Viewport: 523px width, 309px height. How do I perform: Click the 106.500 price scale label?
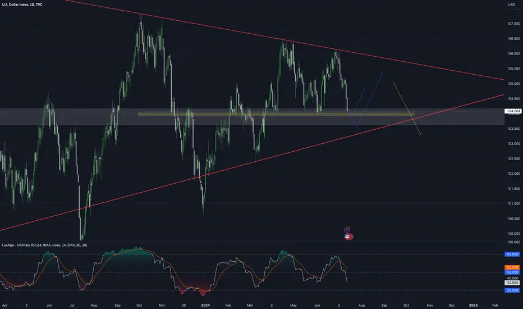click(x=513, y=39)
